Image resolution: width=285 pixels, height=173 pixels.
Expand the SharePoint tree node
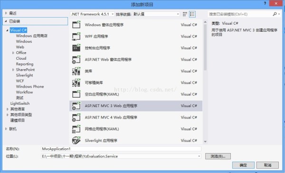[13, 70]
